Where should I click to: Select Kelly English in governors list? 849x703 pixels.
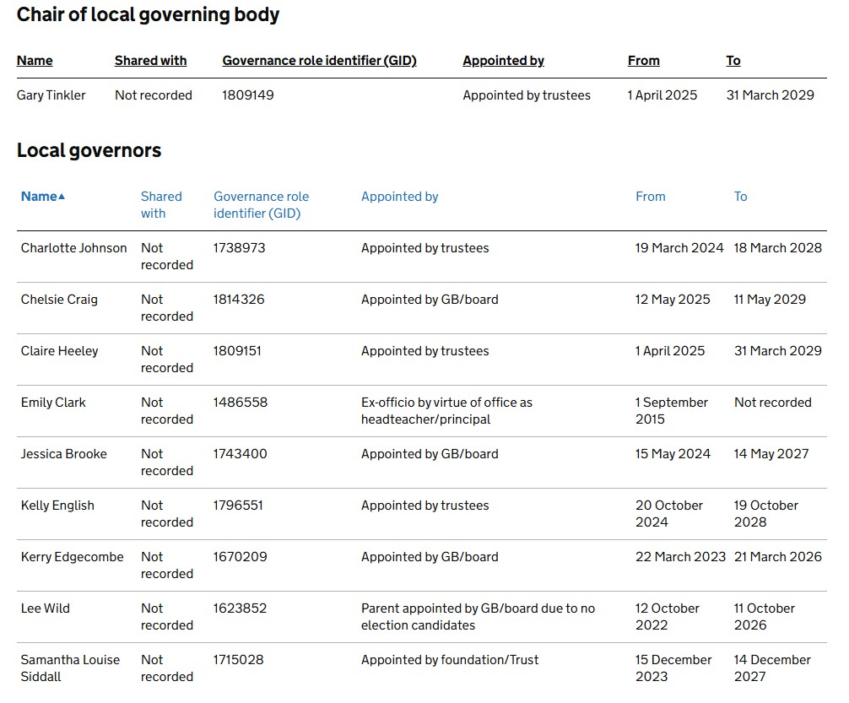(57, 506)
